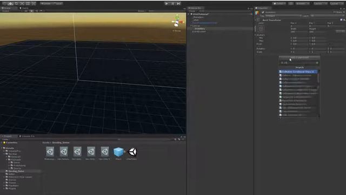Select the Rect tool in the toolbar
The image size is (346, 195).
pos(28,4)
